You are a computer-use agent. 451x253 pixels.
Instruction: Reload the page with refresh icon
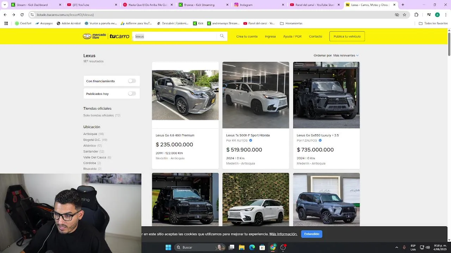[x=22, y=15]
